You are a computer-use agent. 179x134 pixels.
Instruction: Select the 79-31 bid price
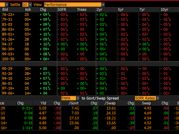point(7,19)
